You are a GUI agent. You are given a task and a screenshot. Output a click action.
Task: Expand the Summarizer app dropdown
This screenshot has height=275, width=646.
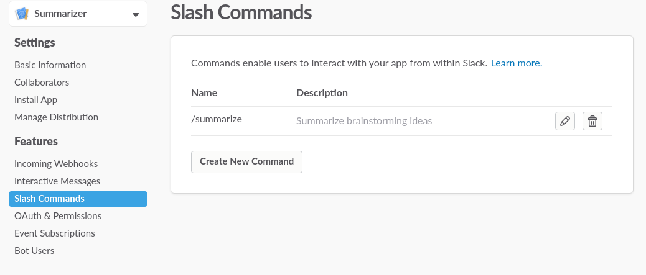point(78,14)
